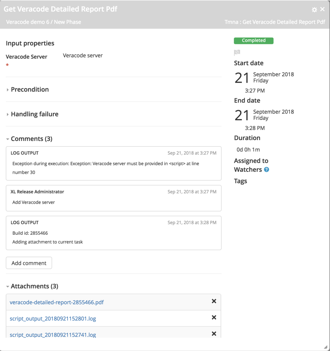This screenshot has height=351, width=330.
Task: Click the Add comment button
Action: pos(29,263)
